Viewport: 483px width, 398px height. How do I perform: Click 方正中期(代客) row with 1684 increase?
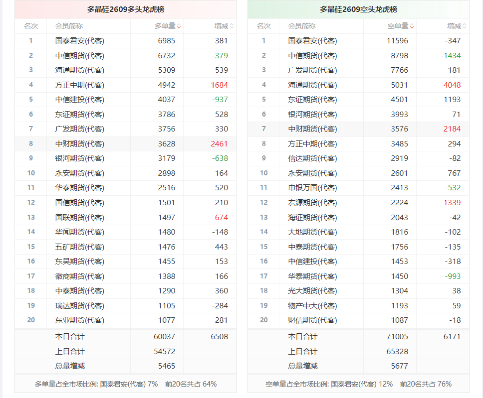coord(126,85)
